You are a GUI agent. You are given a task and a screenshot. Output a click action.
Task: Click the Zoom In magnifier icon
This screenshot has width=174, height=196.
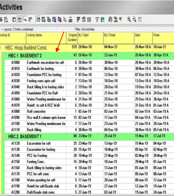129,19
